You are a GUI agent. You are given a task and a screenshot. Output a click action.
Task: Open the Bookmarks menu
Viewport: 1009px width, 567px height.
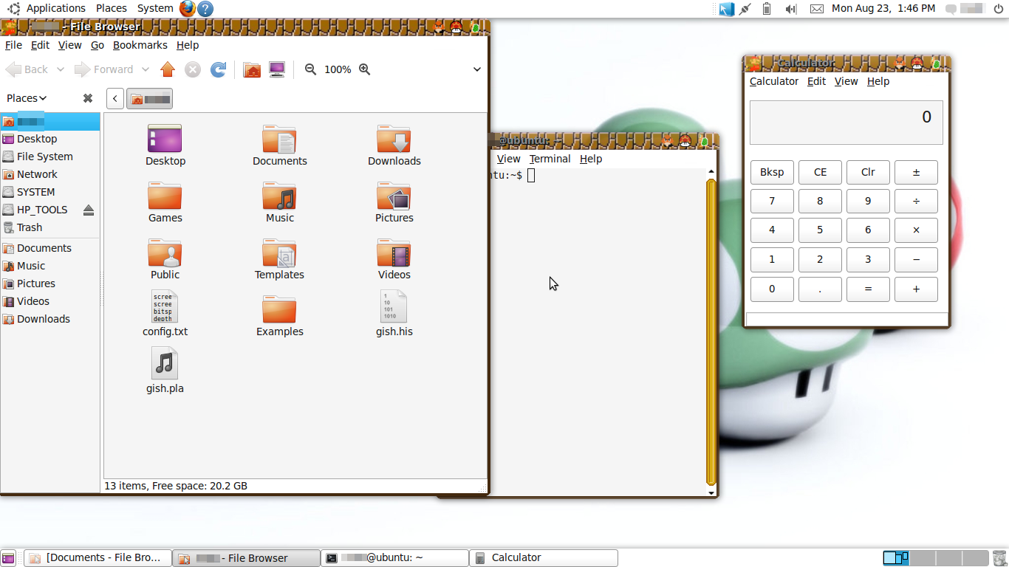pyautogui.click(x=140, y=45)
